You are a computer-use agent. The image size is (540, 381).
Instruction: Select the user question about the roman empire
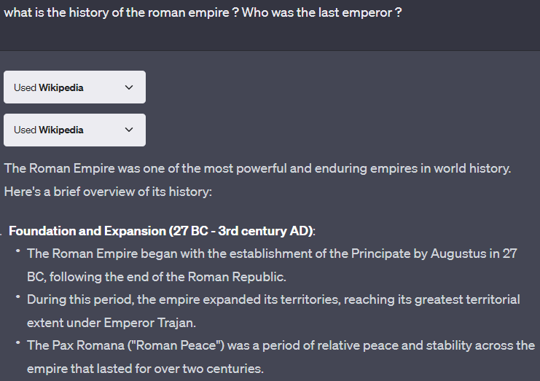(203, 12)
